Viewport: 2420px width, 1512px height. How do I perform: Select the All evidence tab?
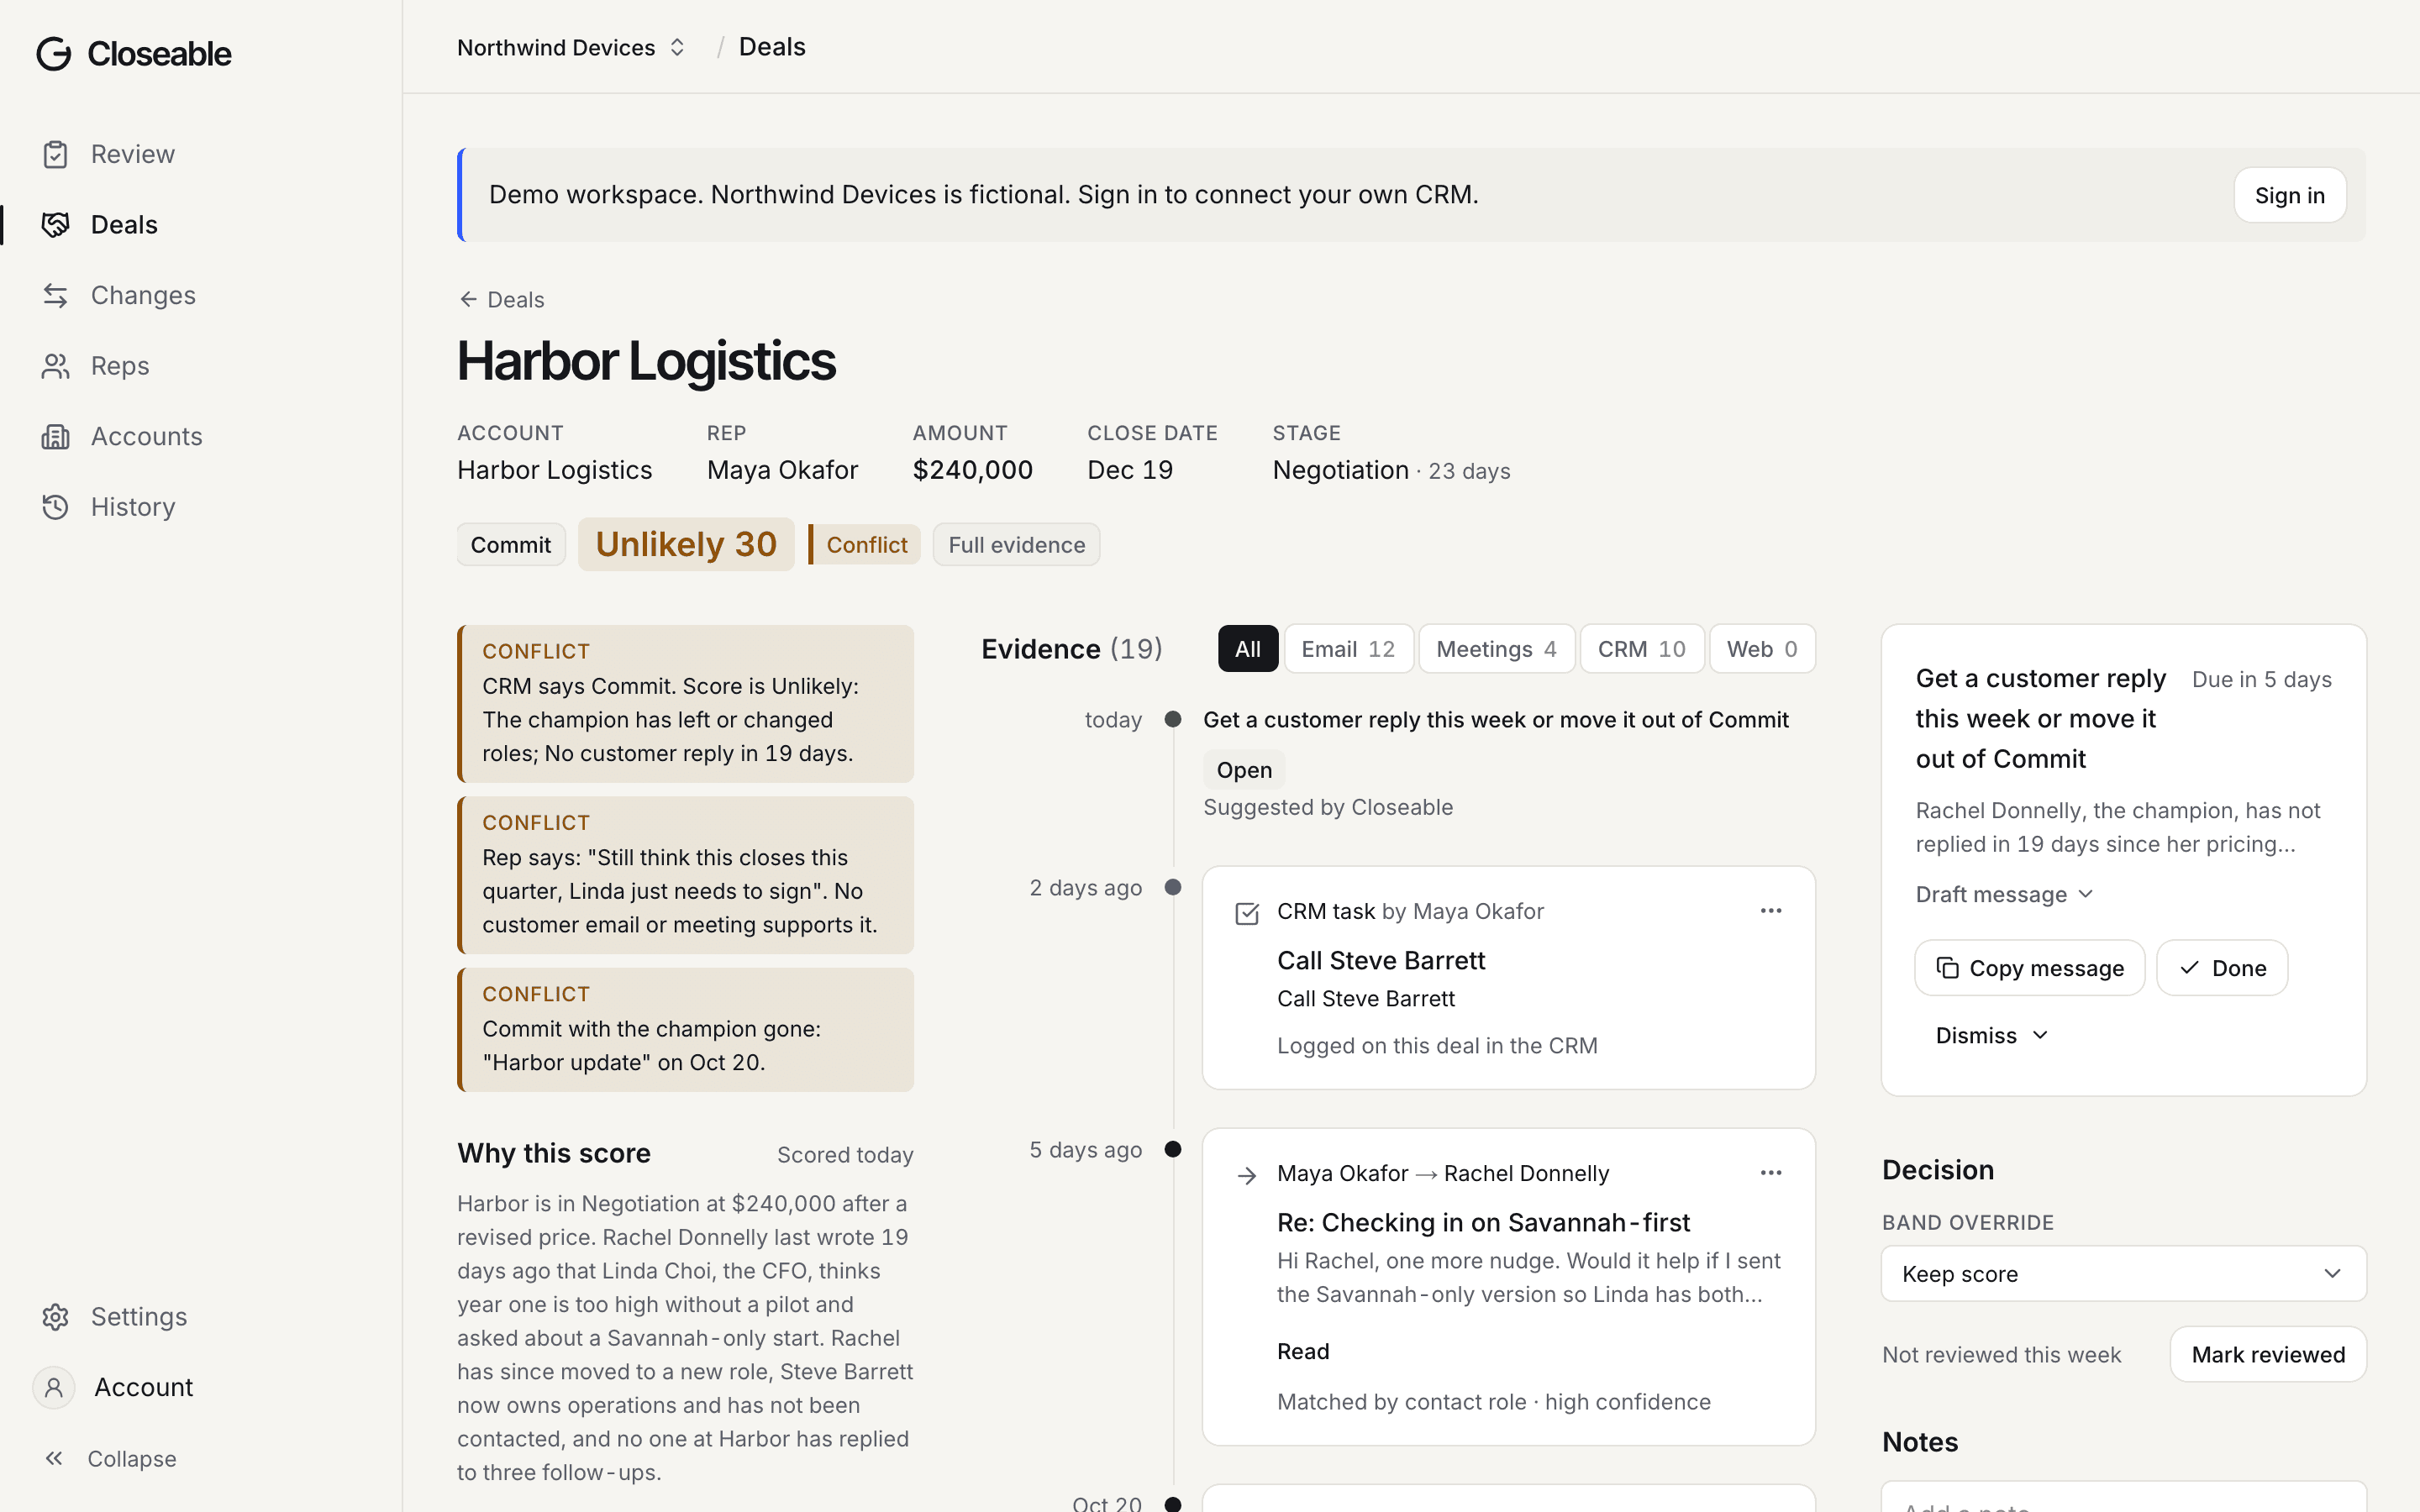1247,649
